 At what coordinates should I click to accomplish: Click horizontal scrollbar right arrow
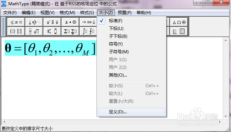(220, 122)
